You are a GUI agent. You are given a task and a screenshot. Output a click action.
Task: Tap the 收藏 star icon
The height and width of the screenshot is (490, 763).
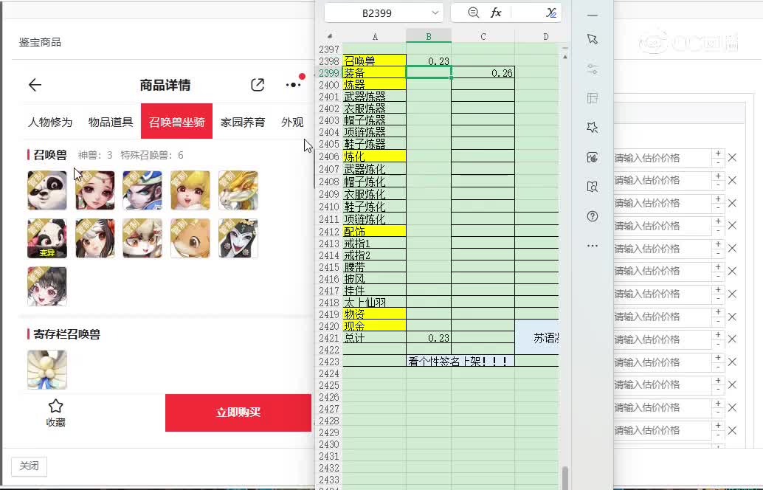click(x=55, y=406)
